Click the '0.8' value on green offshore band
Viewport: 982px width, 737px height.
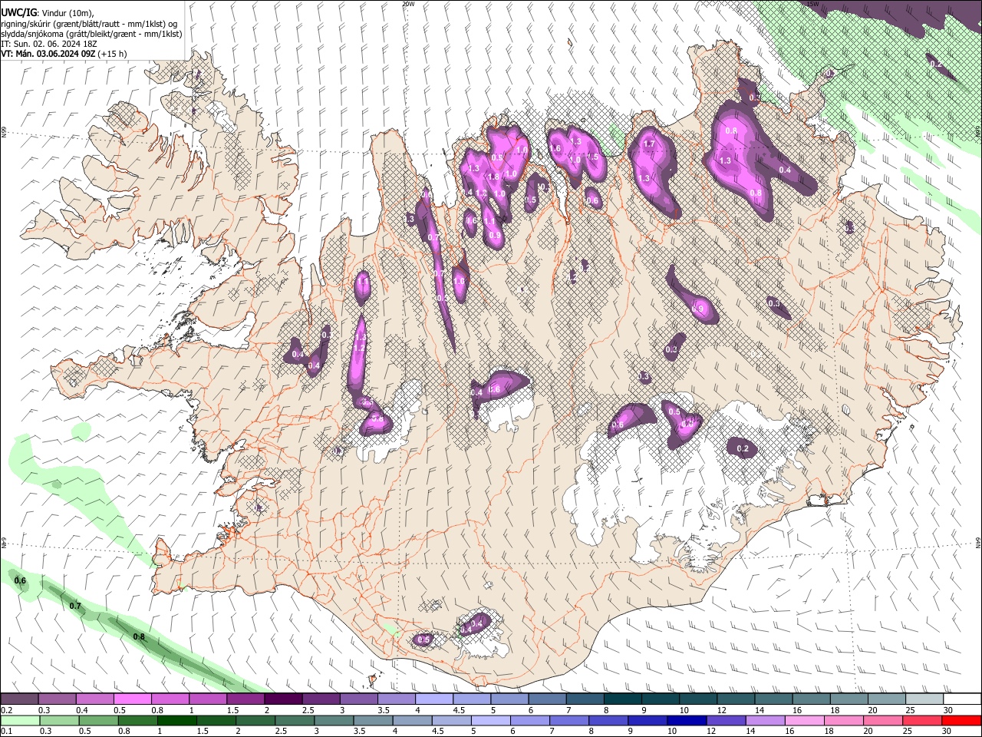point(139,636)
